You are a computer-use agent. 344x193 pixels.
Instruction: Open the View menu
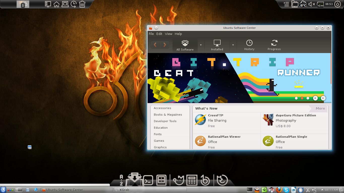pyautogui.click(x=168, y=34)
